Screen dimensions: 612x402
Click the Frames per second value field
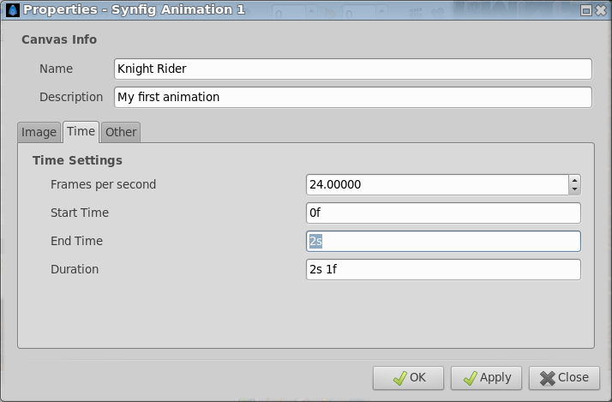pos(437,184)
